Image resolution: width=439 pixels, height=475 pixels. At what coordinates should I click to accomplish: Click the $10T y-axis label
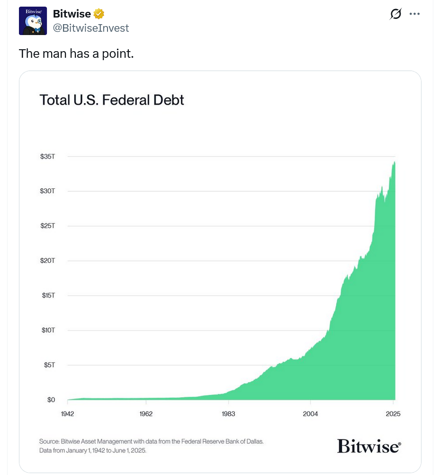48,330
